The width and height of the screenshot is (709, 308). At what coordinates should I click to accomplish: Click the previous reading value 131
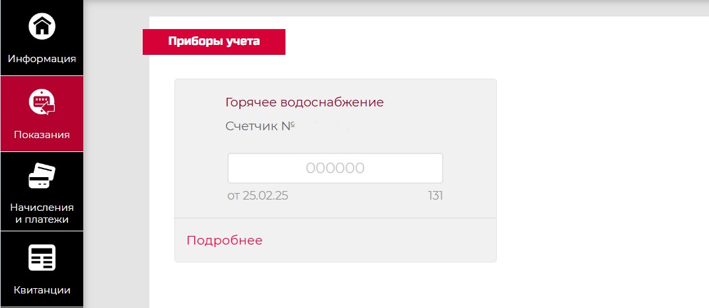tap(435, 196)
